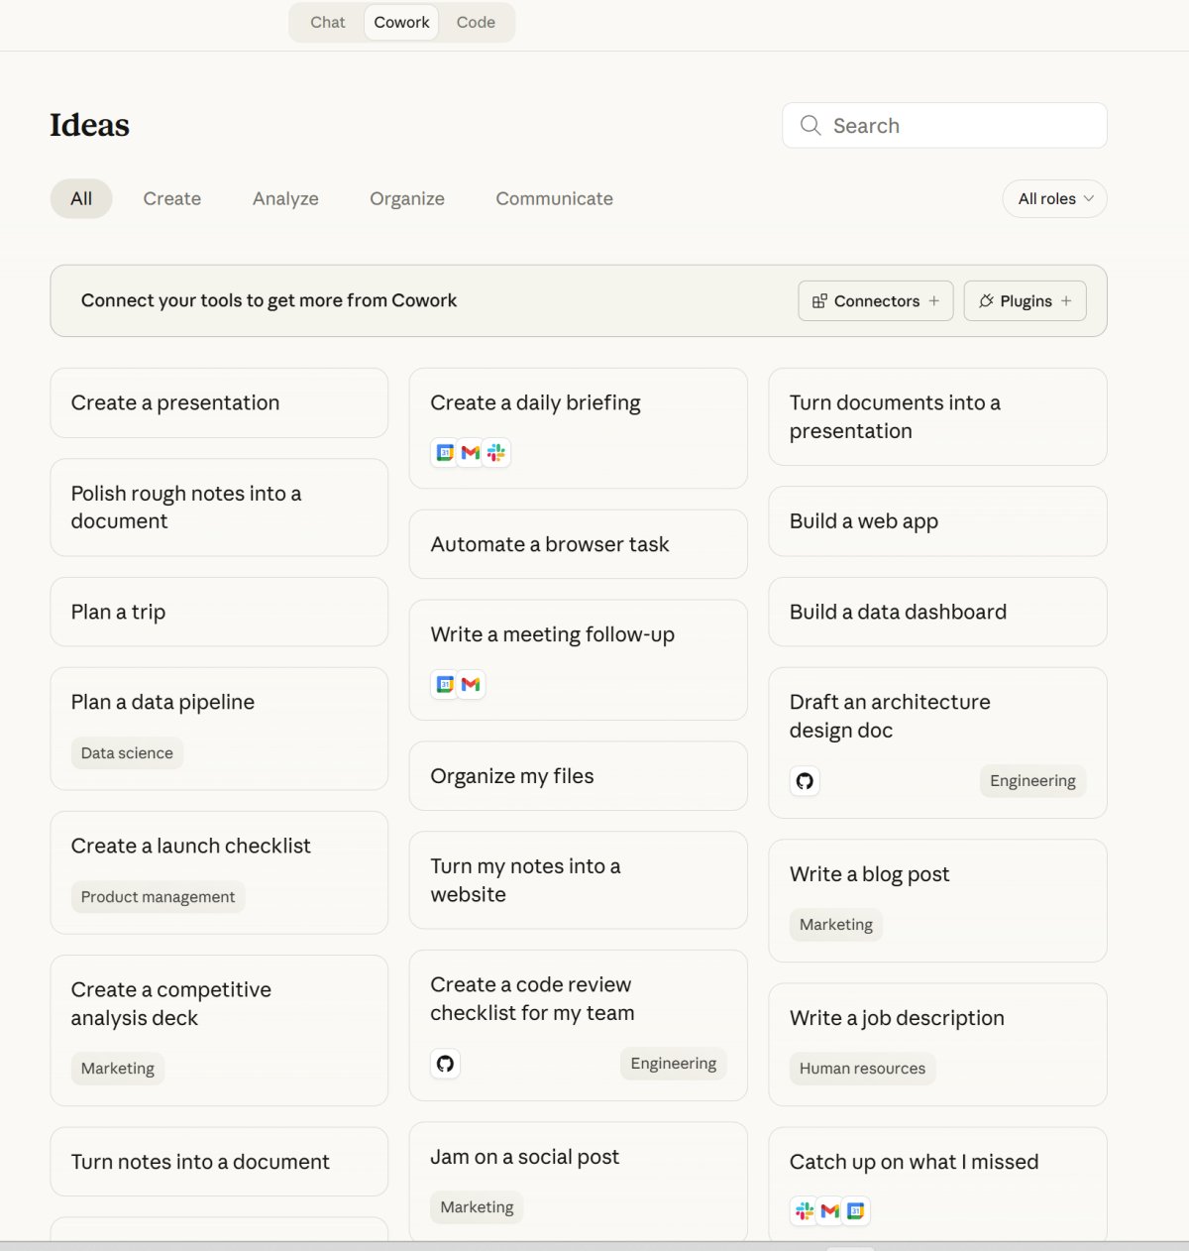Add Plugins using the Plugins button

[x=1025, y=301]
